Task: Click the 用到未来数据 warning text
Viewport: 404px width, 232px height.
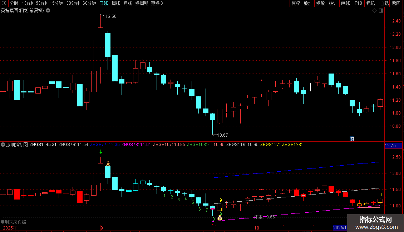Action: pos(13,222)
